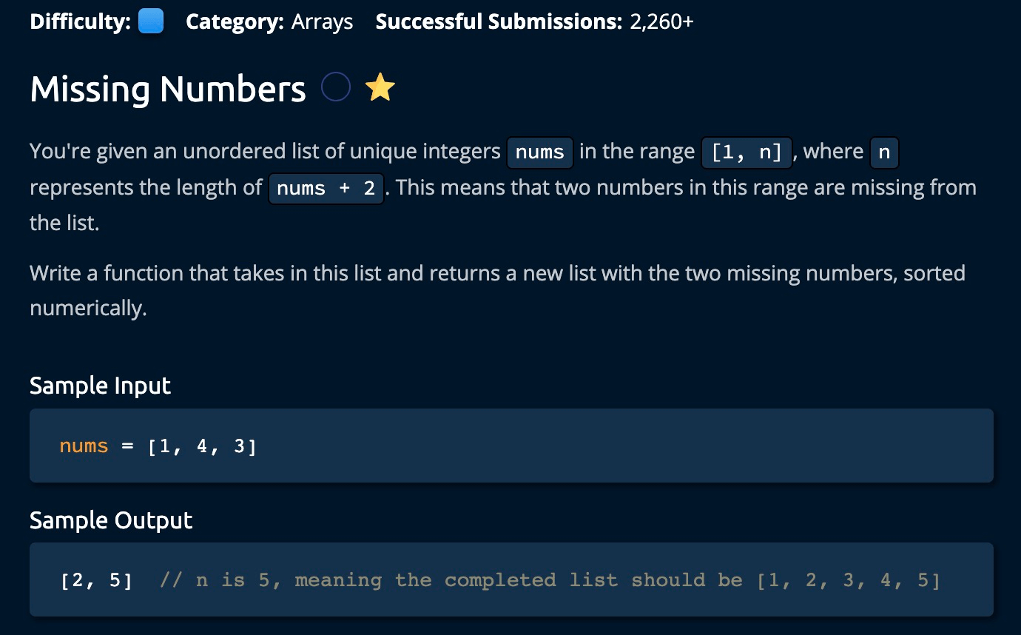Screen dimensions: 1021x635
Task: Click the inline nums code chip
Action: coord(539,152)
